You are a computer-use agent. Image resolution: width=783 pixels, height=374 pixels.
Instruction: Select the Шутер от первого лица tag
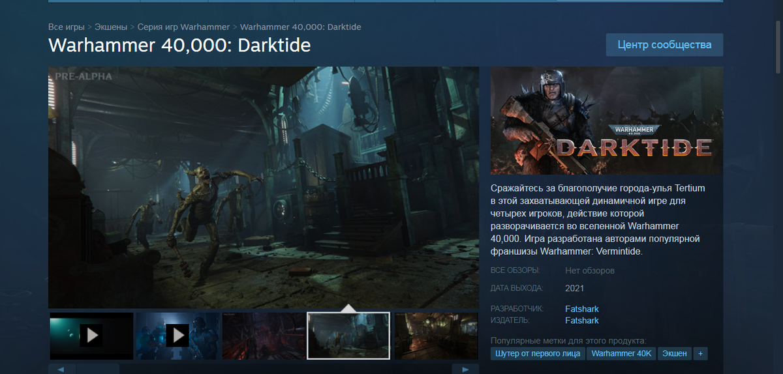click(x=538, y=353)
